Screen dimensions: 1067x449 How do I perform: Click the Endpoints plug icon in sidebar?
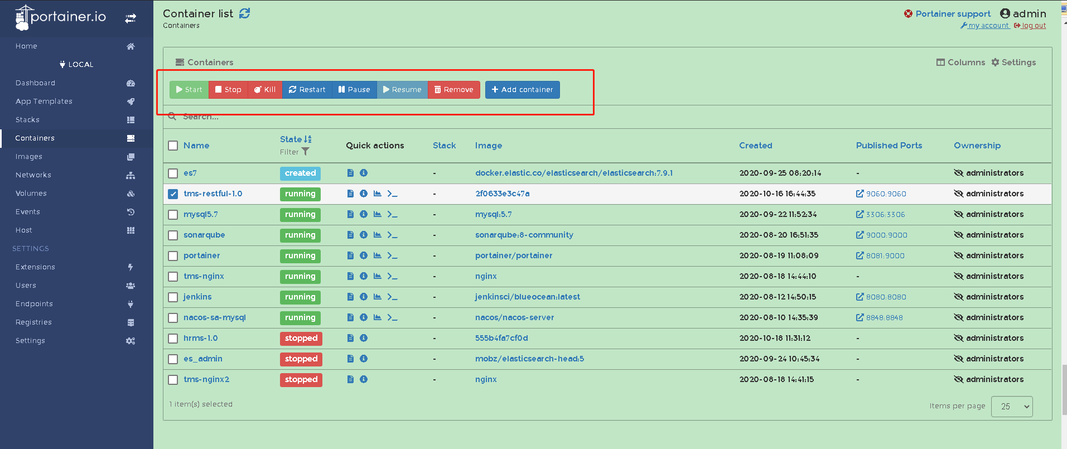coord(131,304)
